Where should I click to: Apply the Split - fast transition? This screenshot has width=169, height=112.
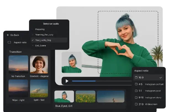[x=39, y=88]
